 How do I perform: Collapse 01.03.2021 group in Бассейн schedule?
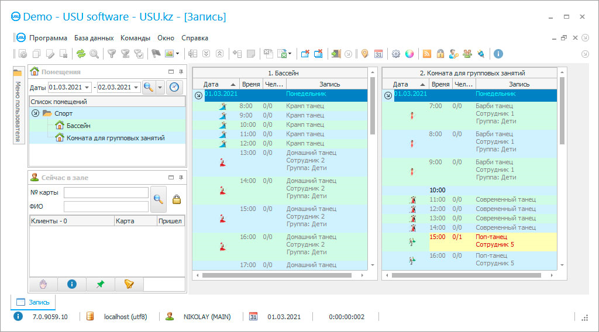point(198,95)
